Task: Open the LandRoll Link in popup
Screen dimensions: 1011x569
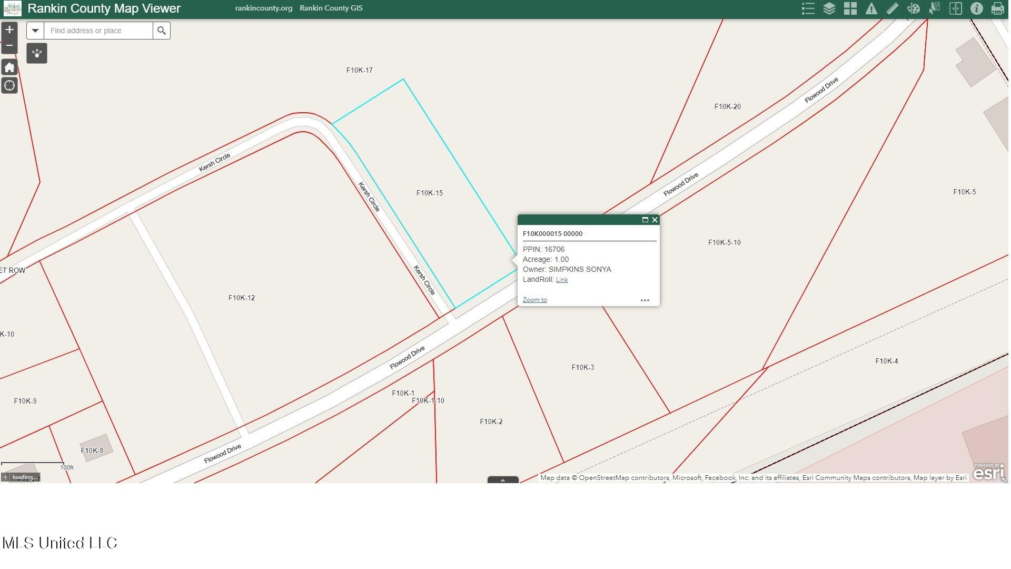Action: (x=561, y=280)
